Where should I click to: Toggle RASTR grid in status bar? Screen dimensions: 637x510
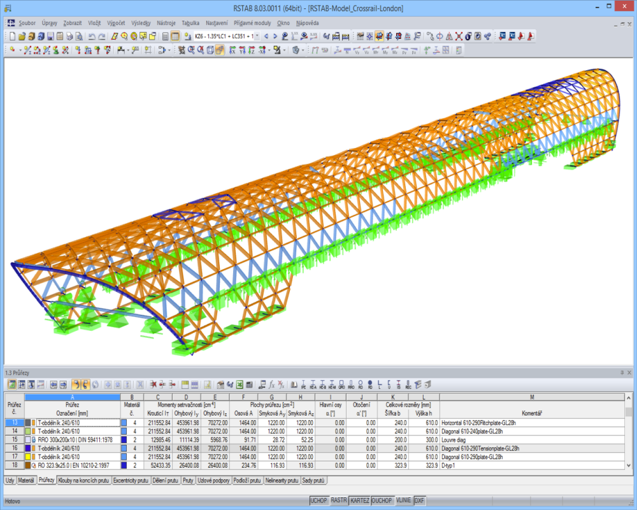(339, 500)
